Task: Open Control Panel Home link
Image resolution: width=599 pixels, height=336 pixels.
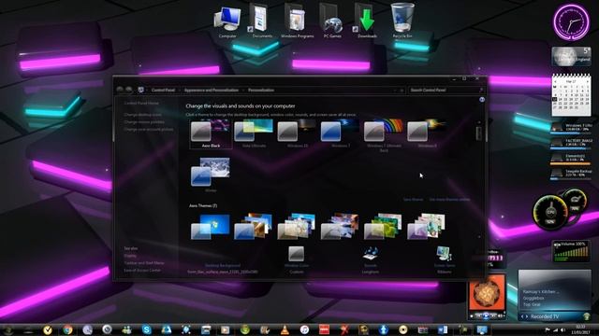Action: (x=141, y=104)
